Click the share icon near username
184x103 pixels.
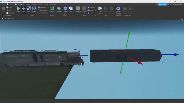[171, 4]
